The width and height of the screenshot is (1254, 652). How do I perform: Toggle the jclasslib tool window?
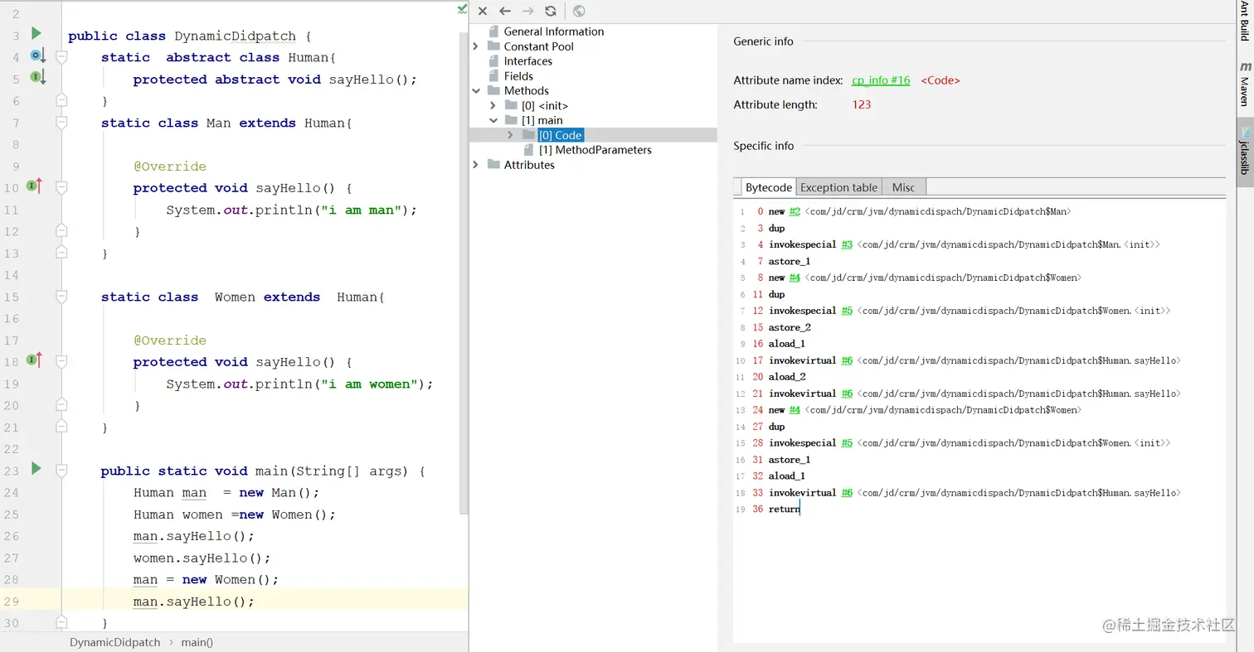tap(1244, 151)
